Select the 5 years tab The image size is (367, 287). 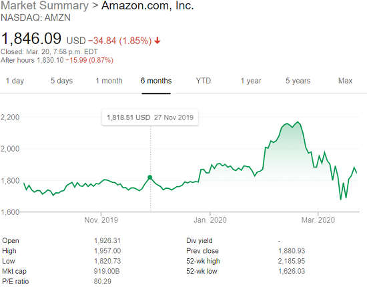[298, 81]
